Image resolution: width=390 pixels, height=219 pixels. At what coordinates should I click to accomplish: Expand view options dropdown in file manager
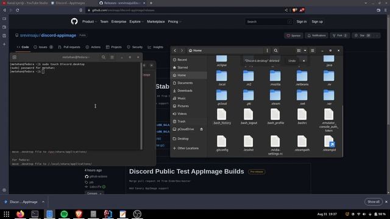tap(305, 50)
